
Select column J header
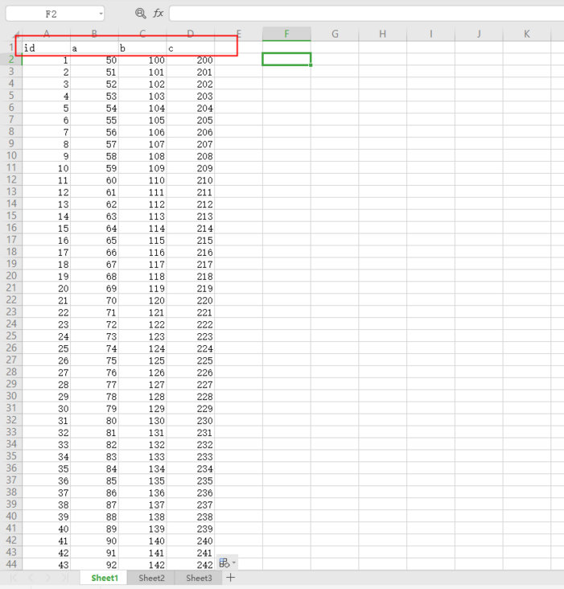pos(479,34)
